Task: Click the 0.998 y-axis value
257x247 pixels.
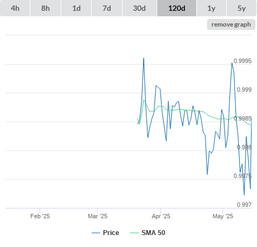Action: [244, 147]
